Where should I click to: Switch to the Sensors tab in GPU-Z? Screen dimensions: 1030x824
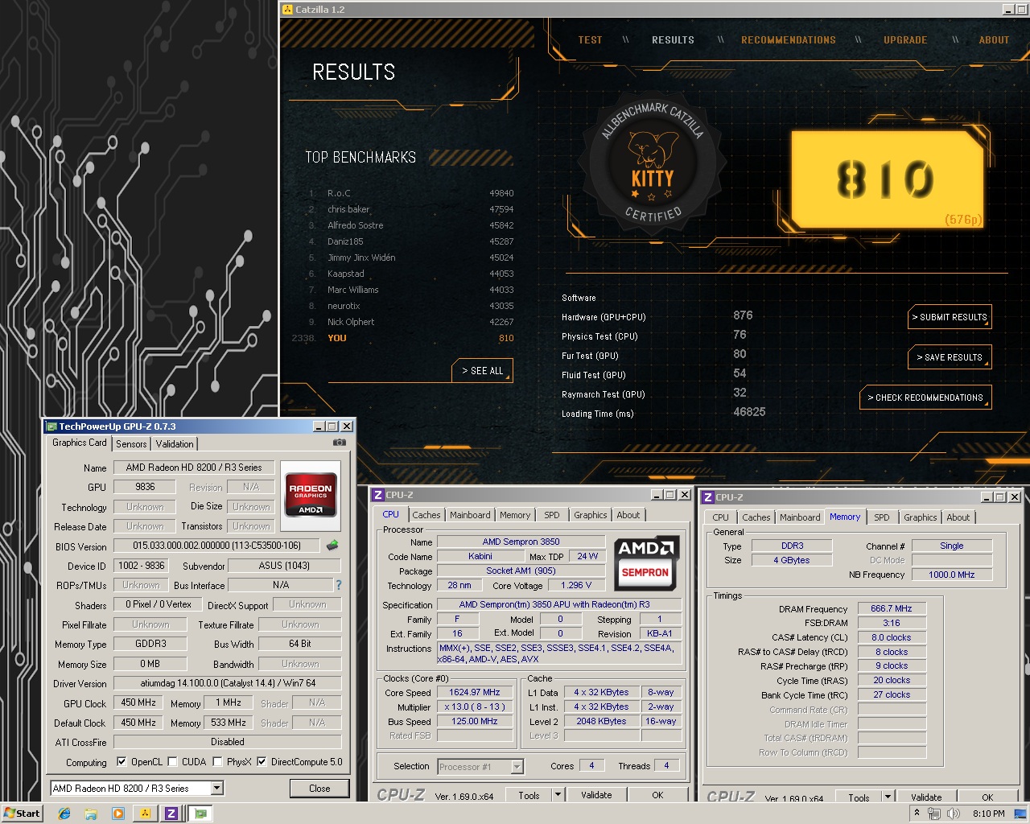click(x=131, y=443)
